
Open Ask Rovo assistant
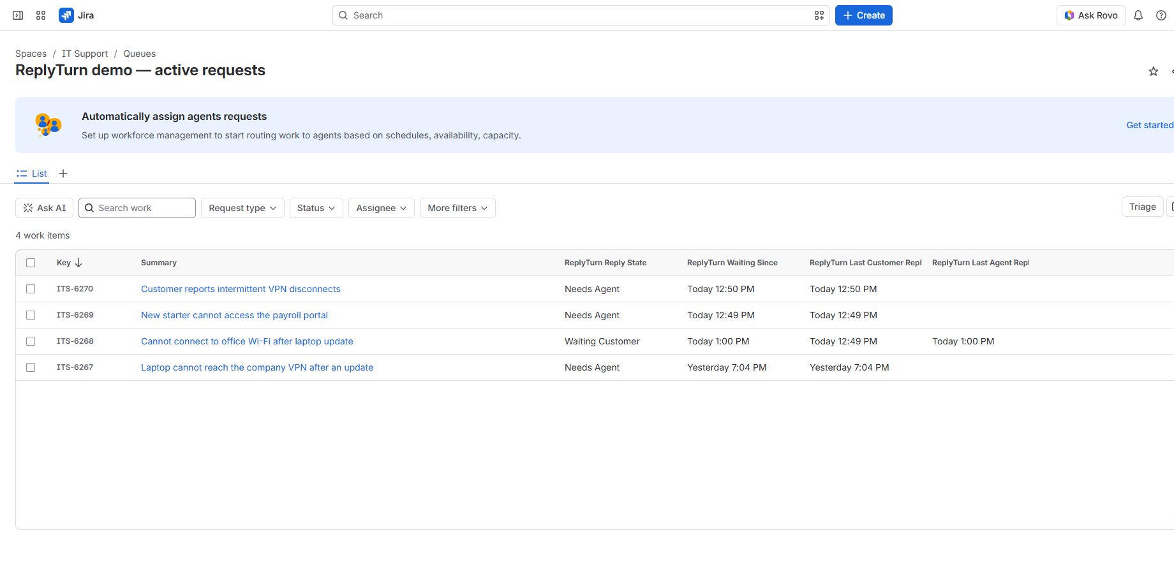click(1090, 15)
